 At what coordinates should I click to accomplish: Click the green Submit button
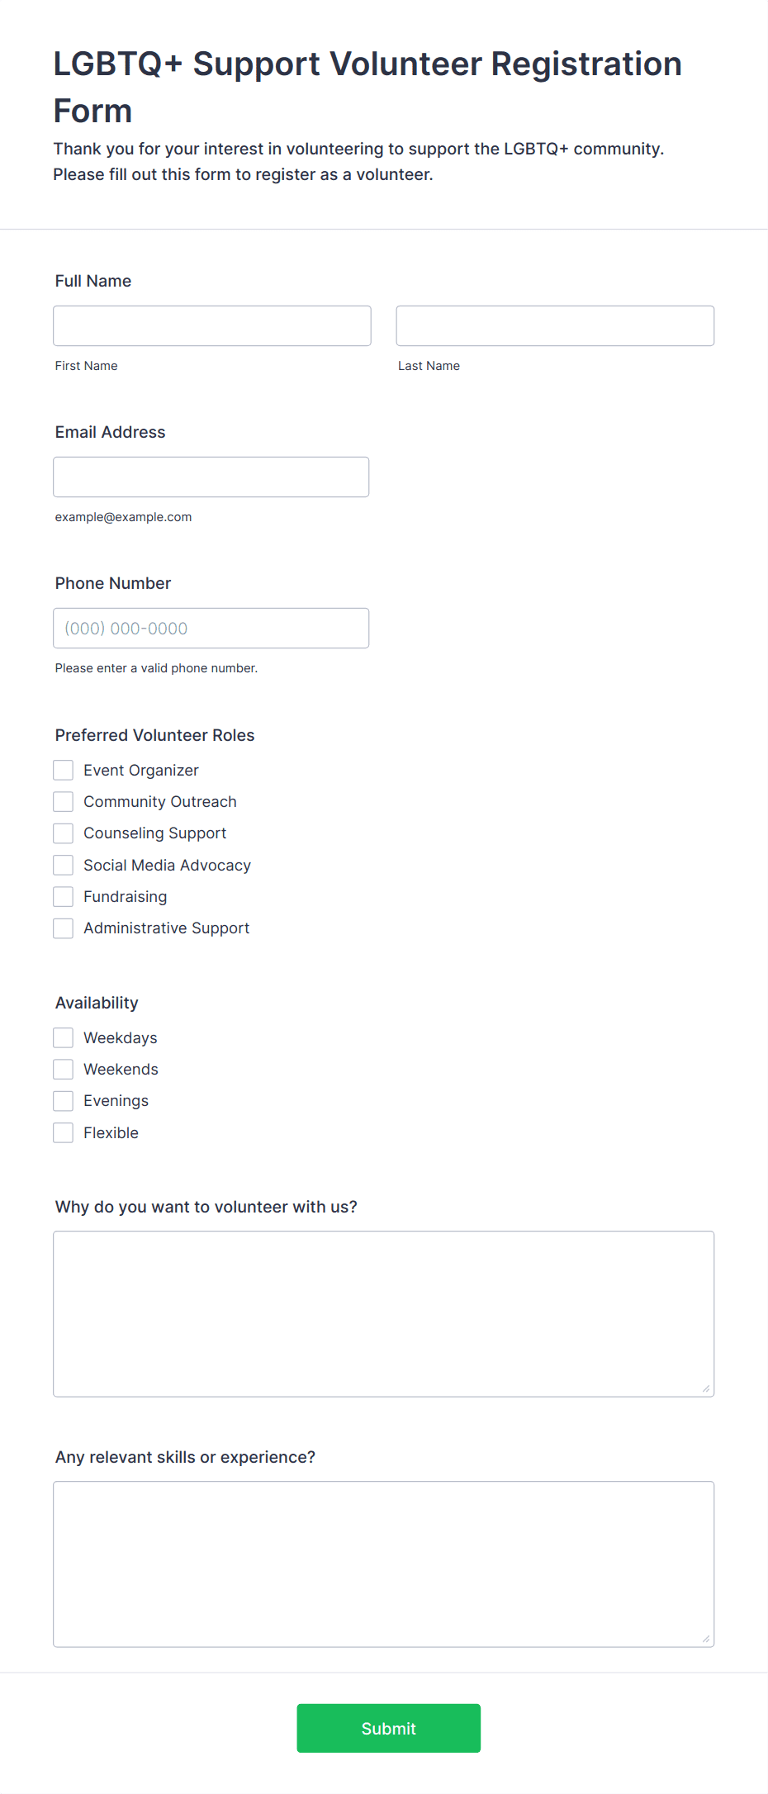(389, 1728)
